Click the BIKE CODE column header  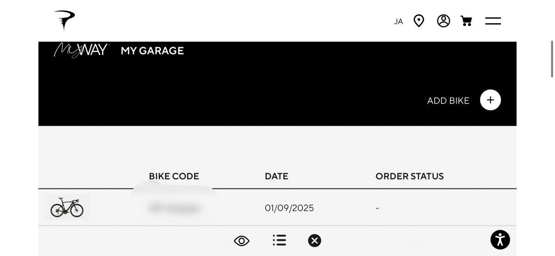pos(174,176)
